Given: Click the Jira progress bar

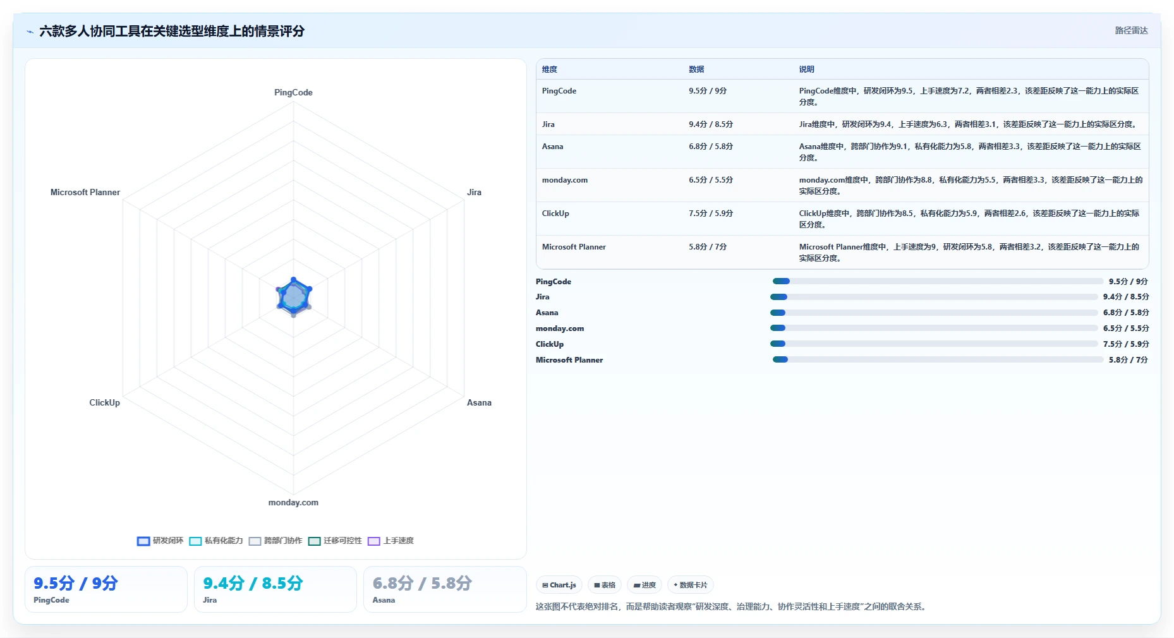Looking at the screenshot, I should point(934,297).
